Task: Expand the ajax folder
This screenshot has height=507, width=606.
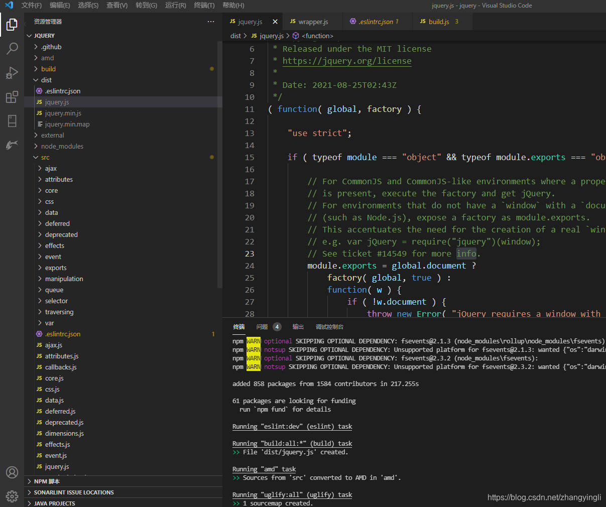Action: [x=120, y=168]
